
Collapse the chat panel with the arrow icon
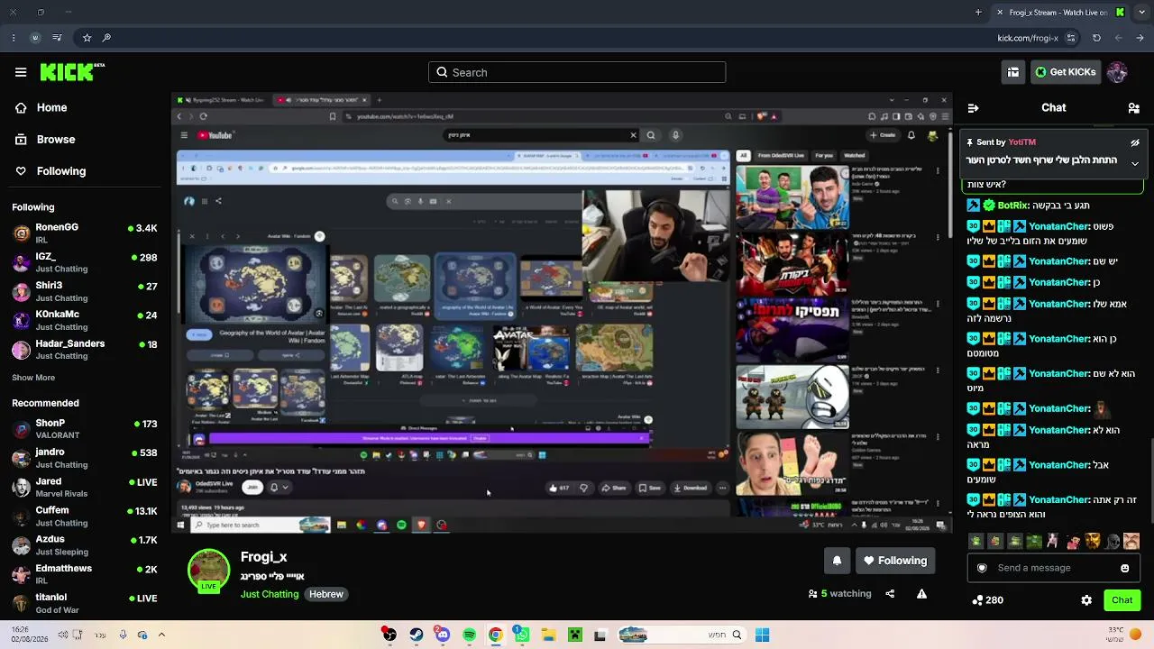pyautogui.click(x=973, y=108)
